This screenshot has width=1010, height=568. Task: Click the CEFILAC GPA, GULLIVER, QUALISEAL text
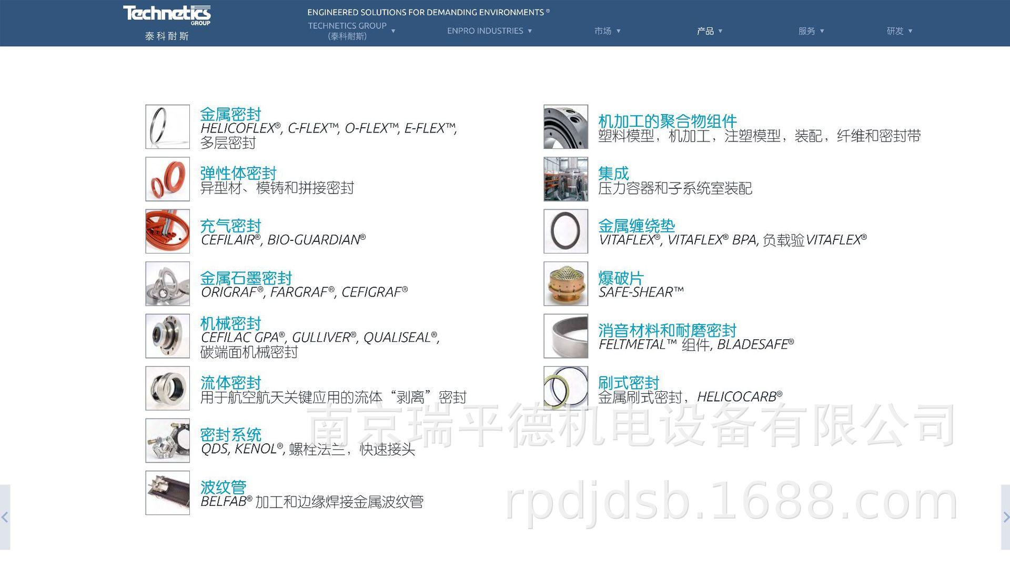(x=320, y=344)
